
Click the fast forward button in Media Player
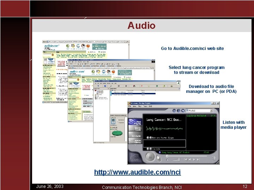click(194, 160)
